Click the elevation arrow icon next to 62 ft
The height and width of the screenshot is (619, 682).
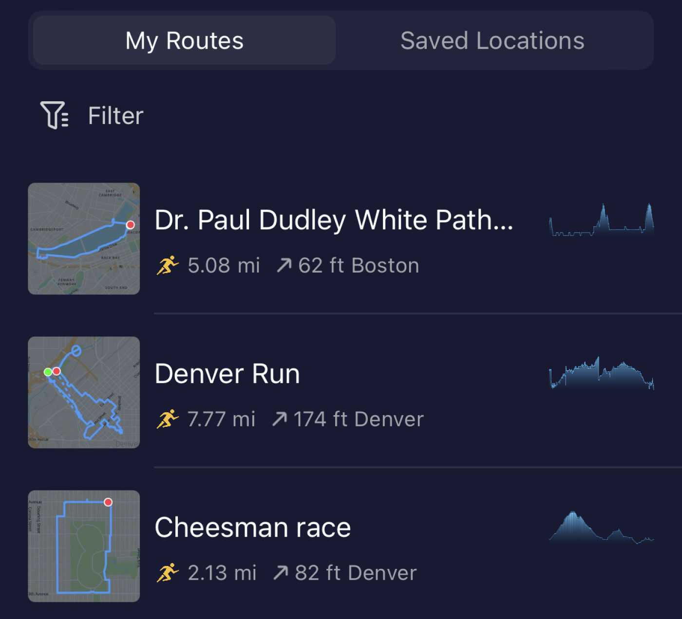point(284,266)
